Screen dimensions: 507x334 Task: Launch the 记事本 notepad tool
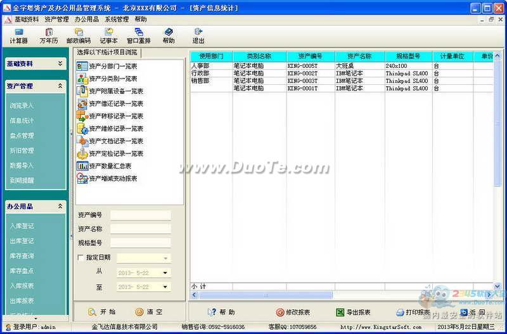tap(108, 36)
